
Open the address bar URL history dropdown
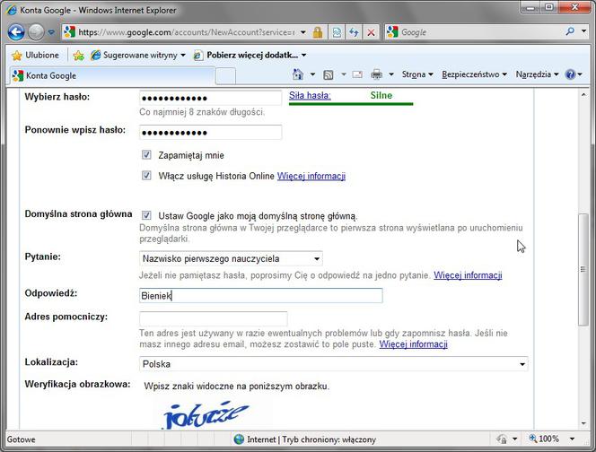click(x=303, y=32)
